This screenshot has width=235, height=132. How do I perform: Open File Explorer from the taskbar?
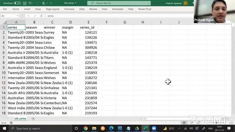pyautogui.click(x=94, y=128)
